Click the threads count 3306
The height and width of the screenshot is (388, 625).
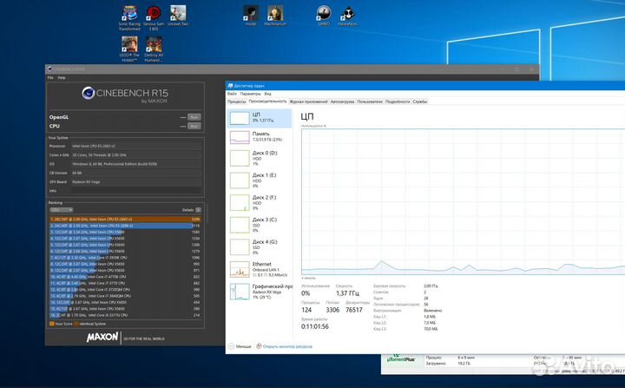point(332,310)
